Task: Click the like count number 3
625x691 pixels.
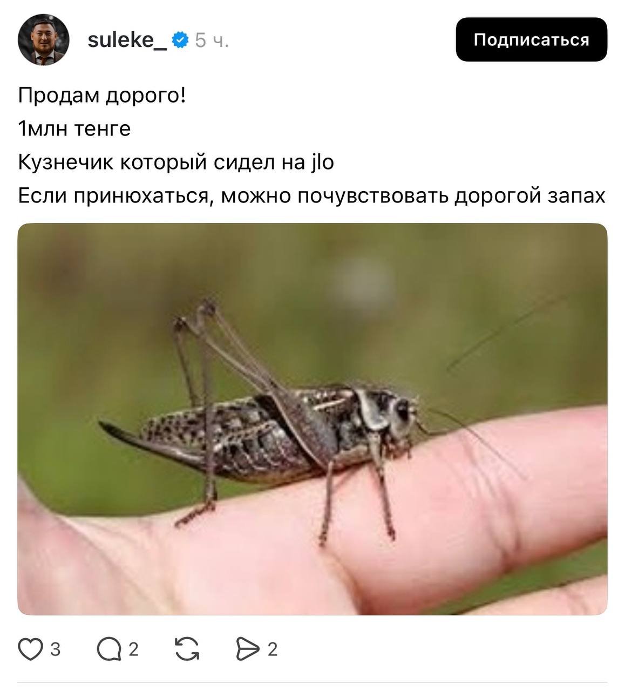Action: click(55, 649)
